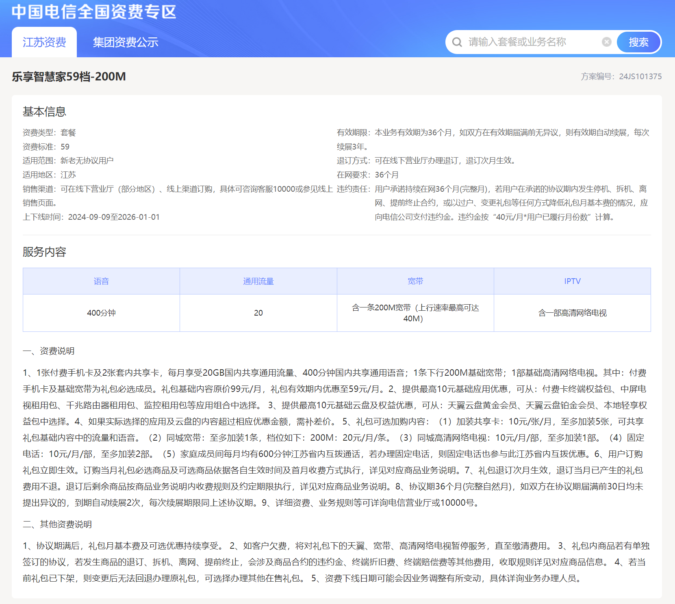The image size is (675, 604).
Task: Select the 宽带 column header
Action: (415, 281)
